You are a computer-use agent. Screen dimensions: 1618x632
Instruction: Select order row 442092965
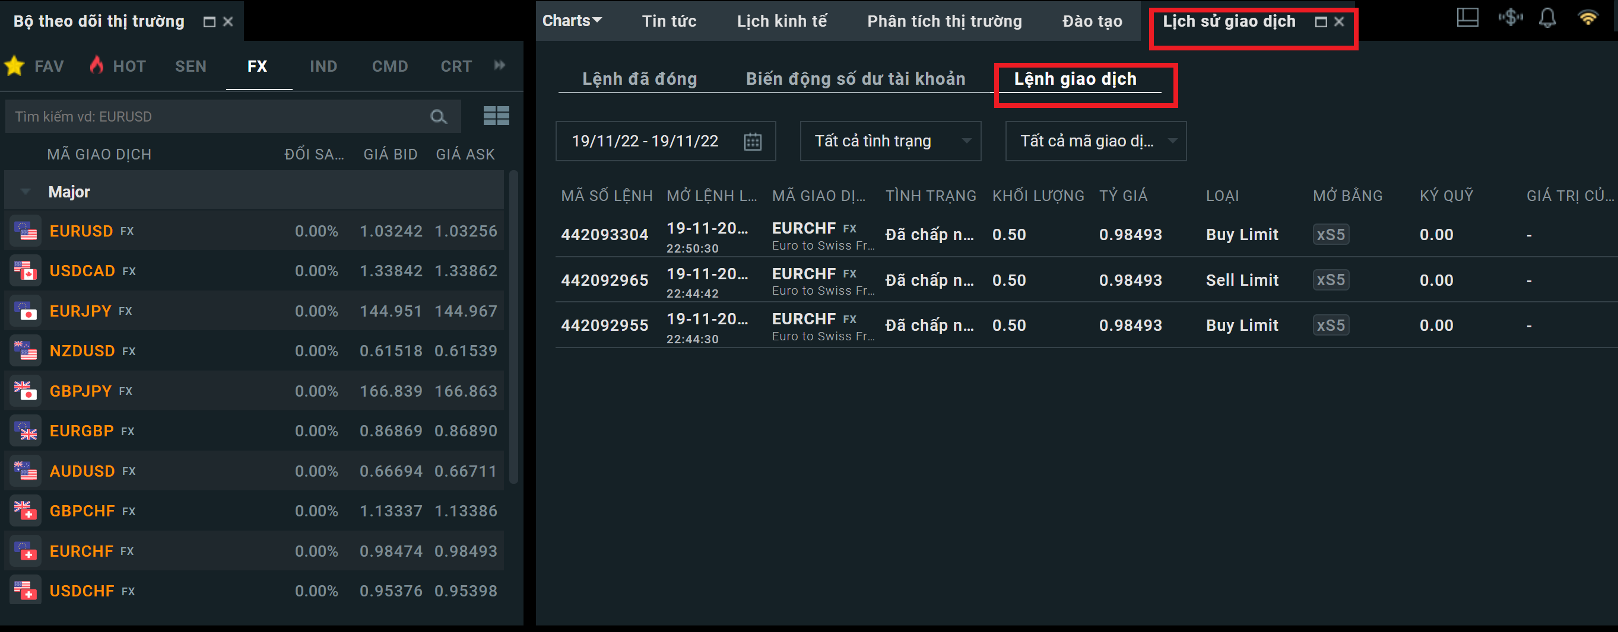(x=1087, y=280)
